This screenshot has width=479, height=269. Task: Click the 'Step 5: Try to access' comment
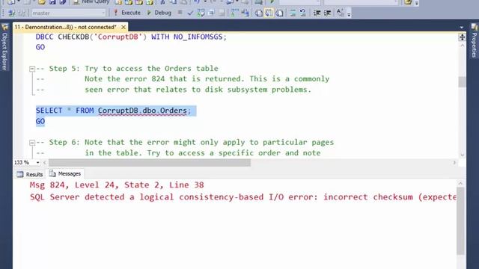coord(133,68)
